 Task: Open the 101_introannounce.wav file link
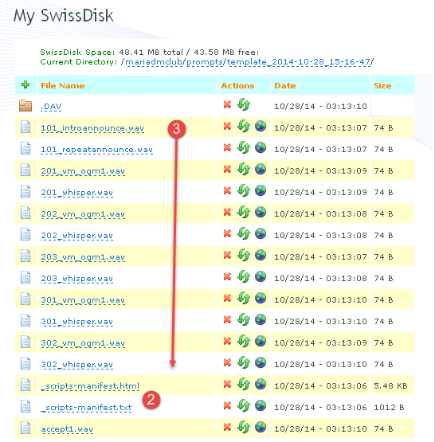click(92, 128)
